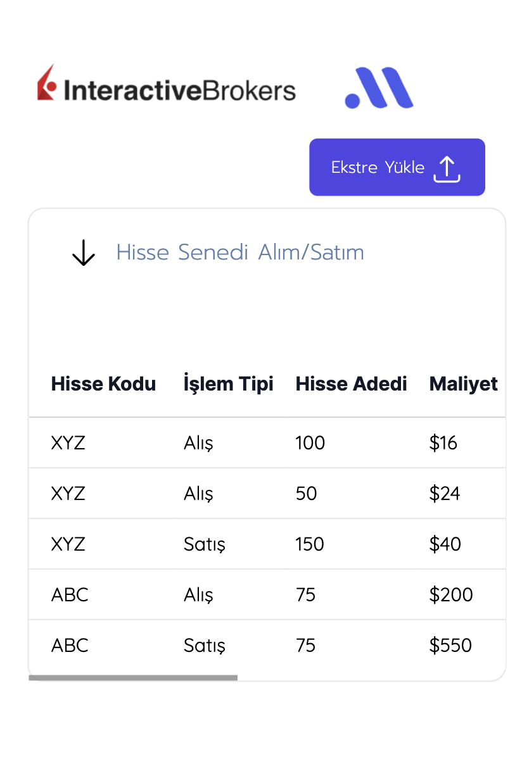Click the 150 share count cell

(310, 544)
